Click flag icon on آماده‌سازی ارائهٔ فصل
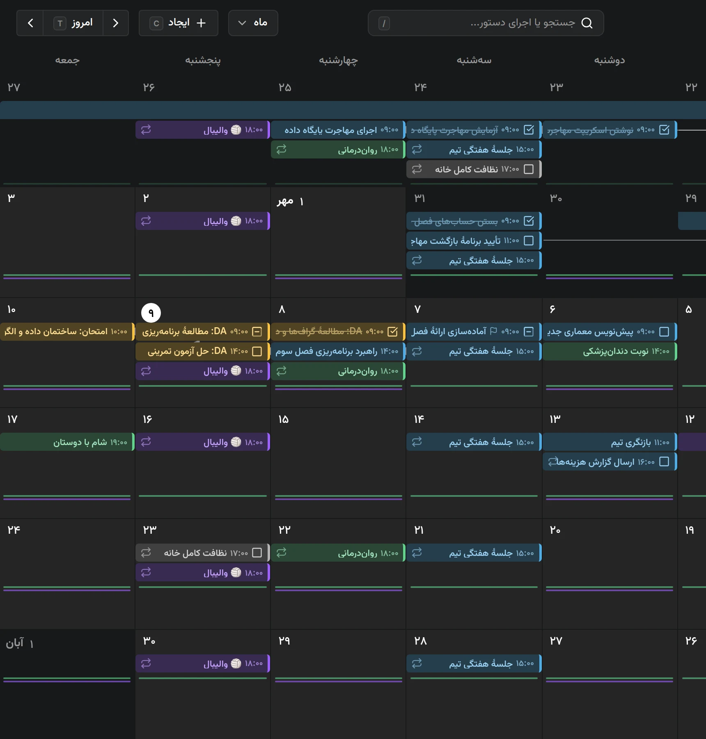 (494, 331)
